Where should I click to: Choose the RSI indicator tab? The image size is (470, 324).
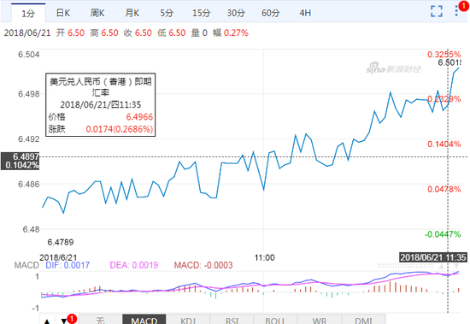pyautogui.click(x=232, y=320)
